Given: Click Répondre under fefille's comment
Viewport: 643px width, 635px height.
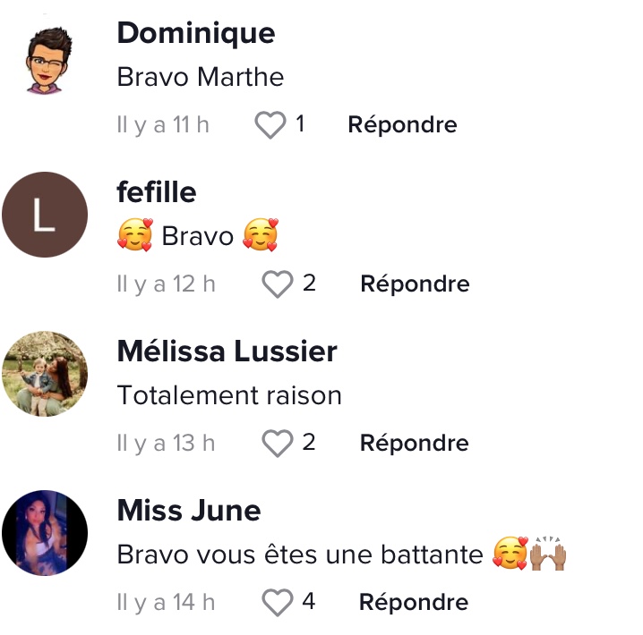Looking at the screenshot, I should 415,284.
